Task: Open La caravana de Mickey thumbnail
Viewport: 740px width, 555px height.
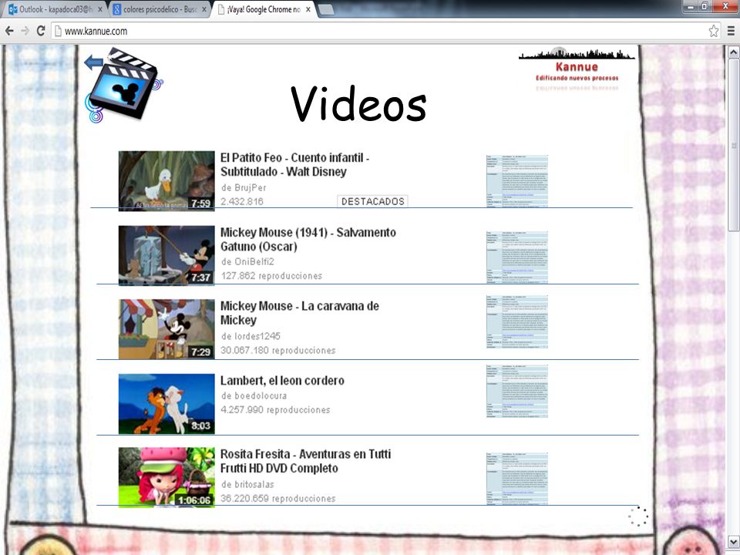Action: pos(166,329)
